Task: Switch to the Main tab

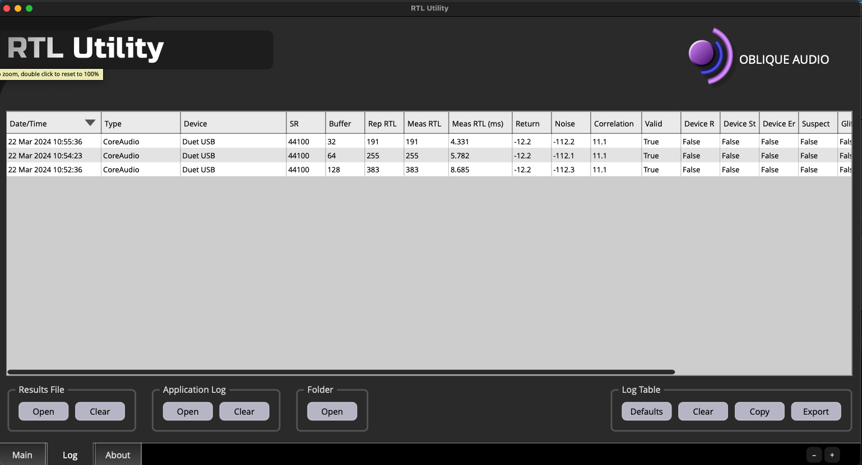Action: click(x=22, y=455)
